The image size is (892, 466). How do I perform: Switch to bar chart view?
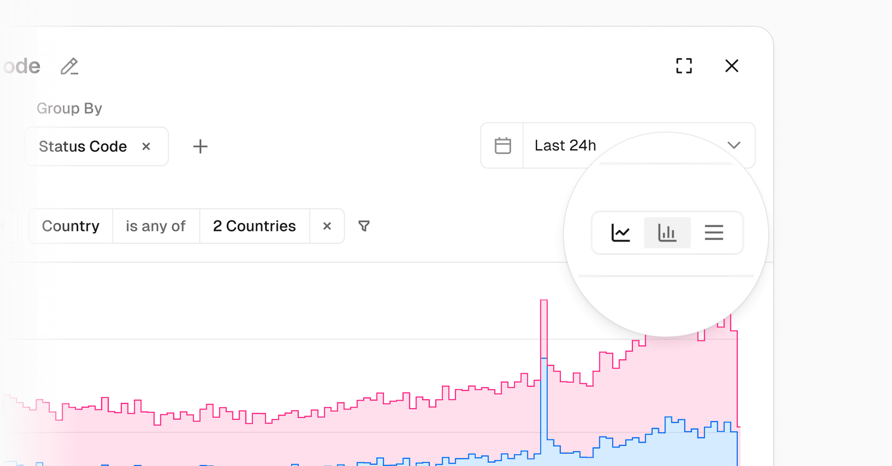667,233
